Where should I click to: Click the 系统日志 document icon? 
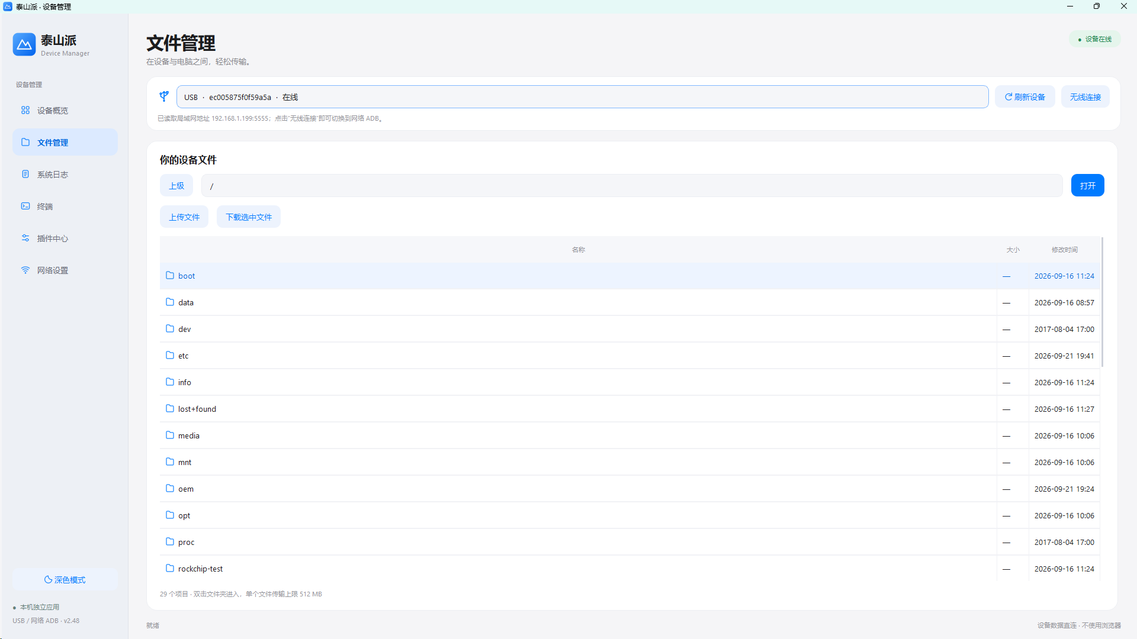point(25,174)
